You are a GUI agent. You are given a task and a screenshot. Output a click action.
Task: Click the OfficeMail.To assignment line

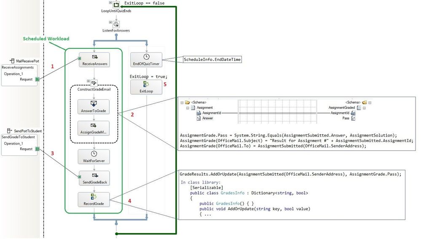pos(273,146)
